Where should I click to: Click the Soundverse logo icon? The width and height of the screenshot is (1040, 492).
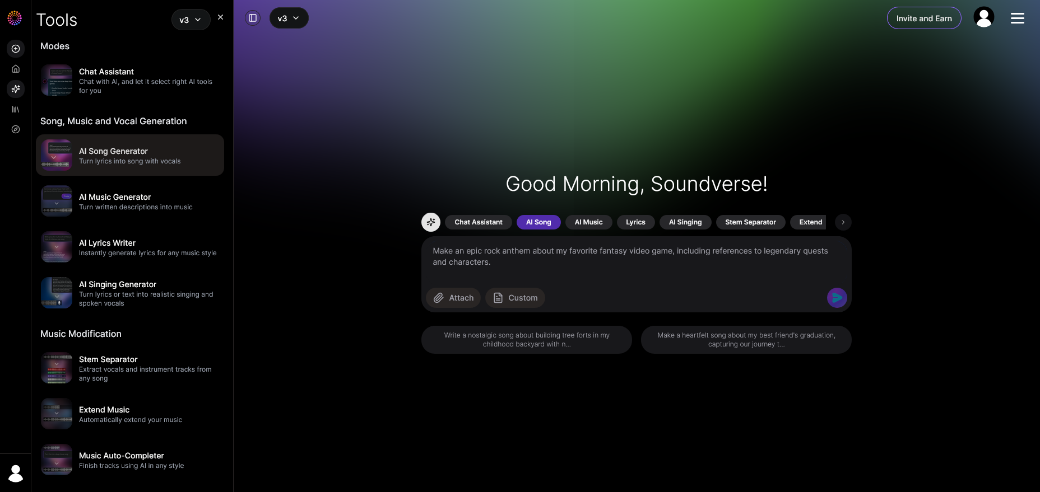pos(15,18)
